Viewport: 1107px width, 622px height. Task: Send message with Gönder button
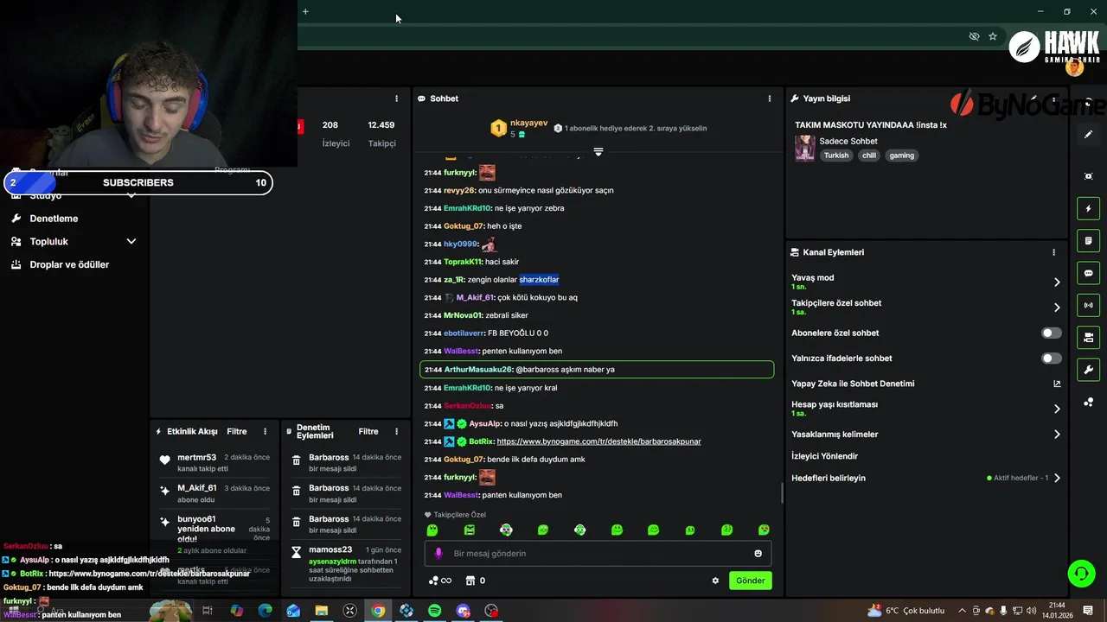click(x=750, y=581)
